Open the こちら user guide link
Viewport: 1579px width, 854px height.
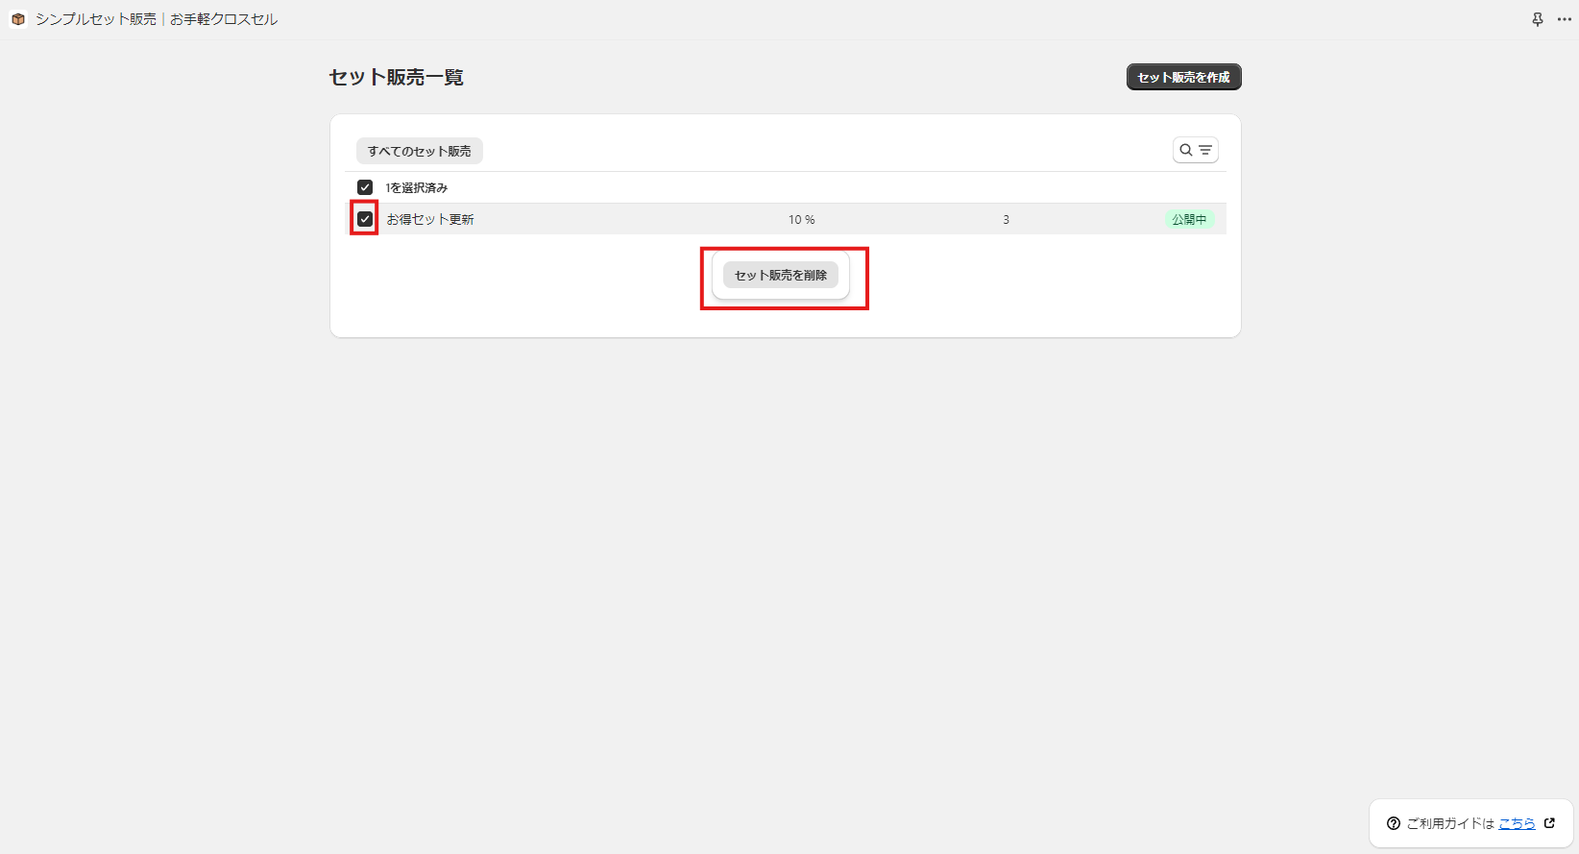[1517, 823]
